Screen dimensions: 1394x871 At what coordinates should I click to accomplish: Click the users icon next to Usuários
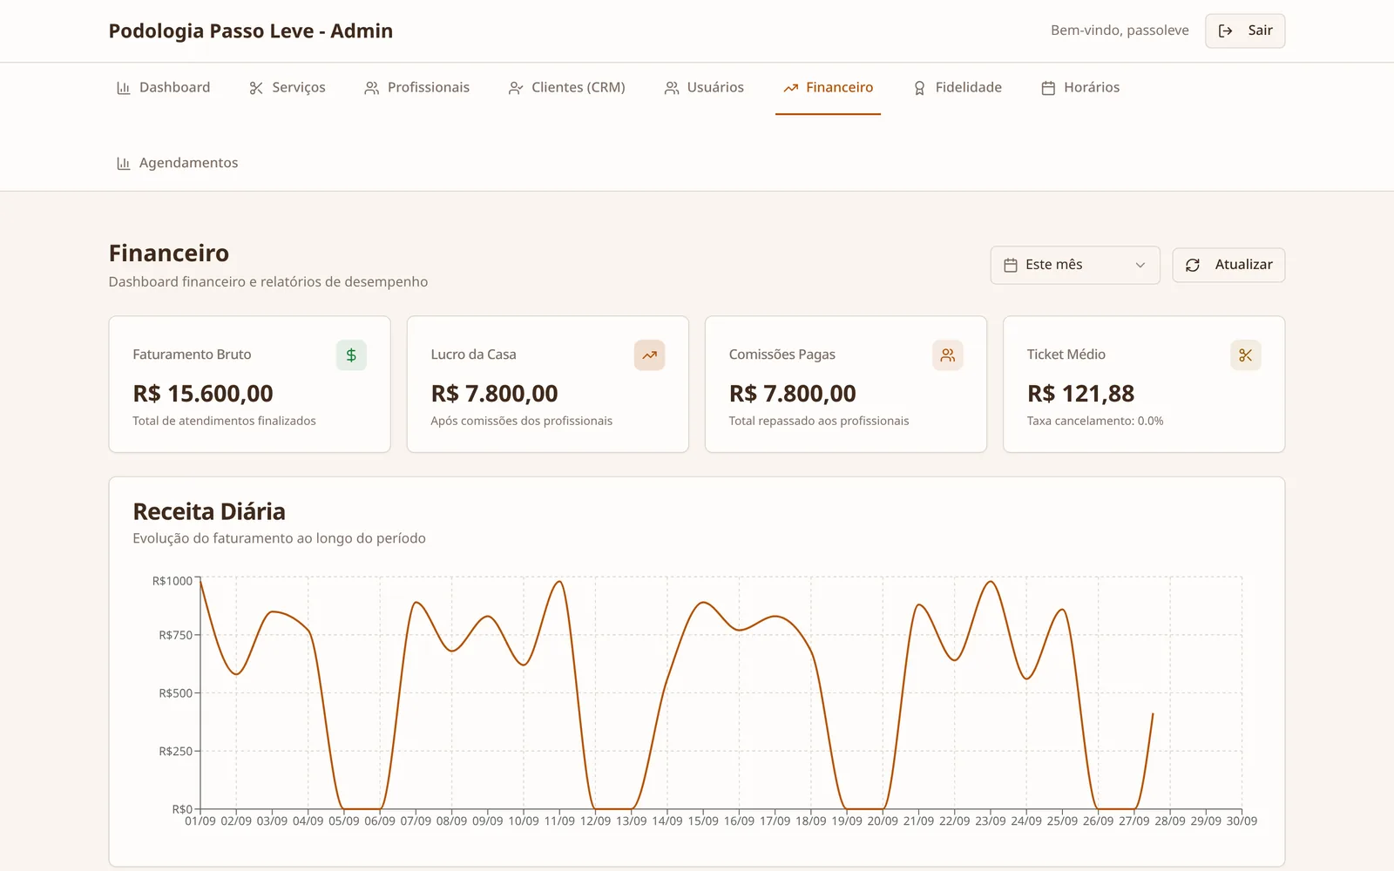[x=671, y=88]
